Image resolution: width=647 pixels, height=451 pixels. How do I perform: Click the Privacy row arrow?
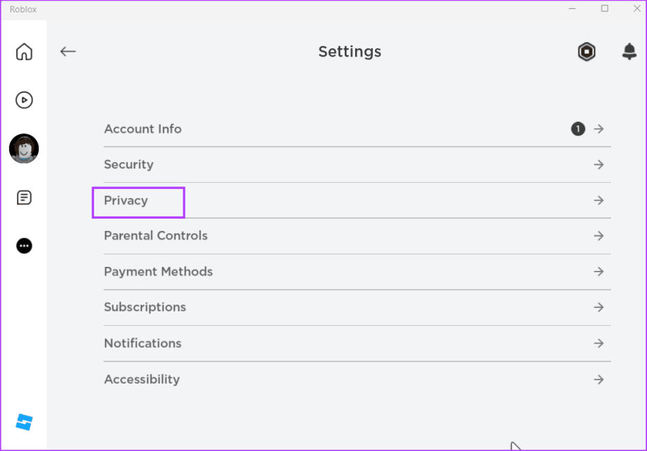pyautogui.click(x=599, y=201)
